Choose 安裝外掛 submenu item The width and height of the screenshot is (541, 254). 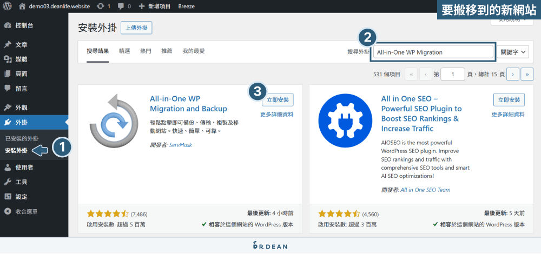pyautogui.click(x=16, y=151)
